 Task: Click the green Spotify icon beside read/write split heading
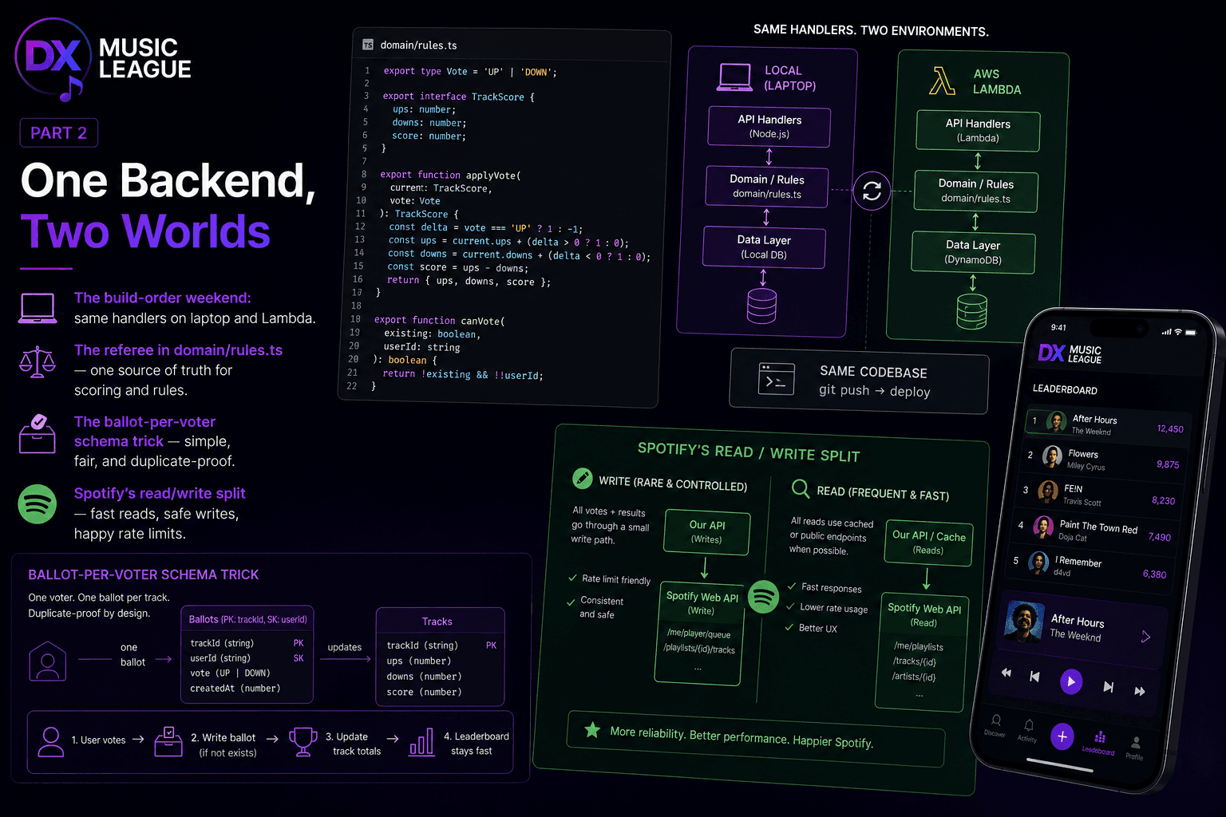click(38, 504)
